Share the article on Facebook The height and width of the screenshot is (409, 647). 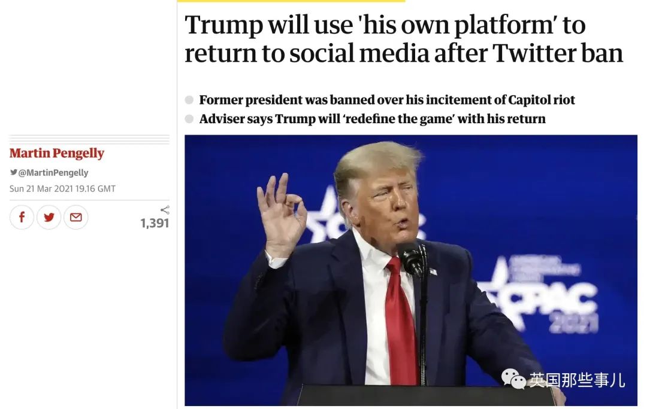pos(22,217)
